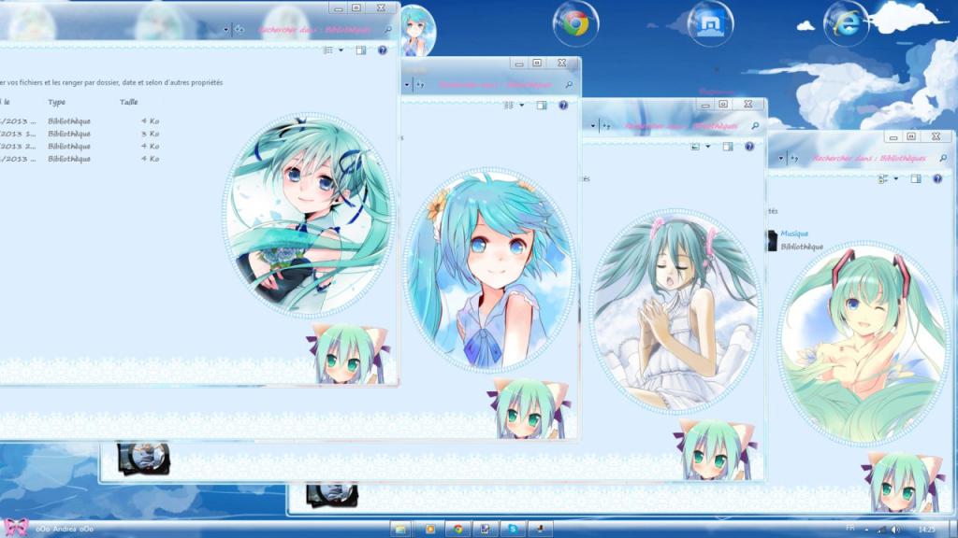Open the Musique library link
The image size is (958, 538).
pos(796,234)
